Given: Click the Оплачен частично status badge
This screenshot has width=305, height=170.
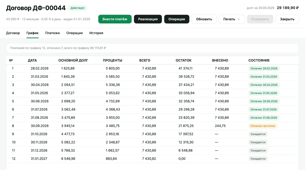Looking at the screenshot, I should (263, 126).
